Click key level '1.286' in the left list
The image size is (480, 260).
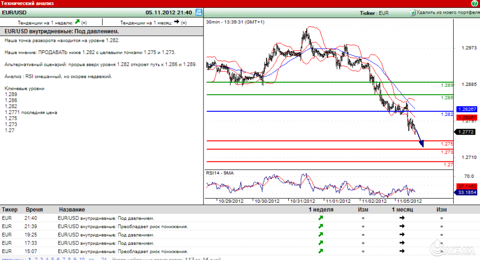click(11, 100)
